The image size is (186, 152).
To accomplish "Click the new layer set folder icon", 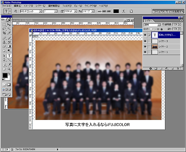I will tap(161, 69).
